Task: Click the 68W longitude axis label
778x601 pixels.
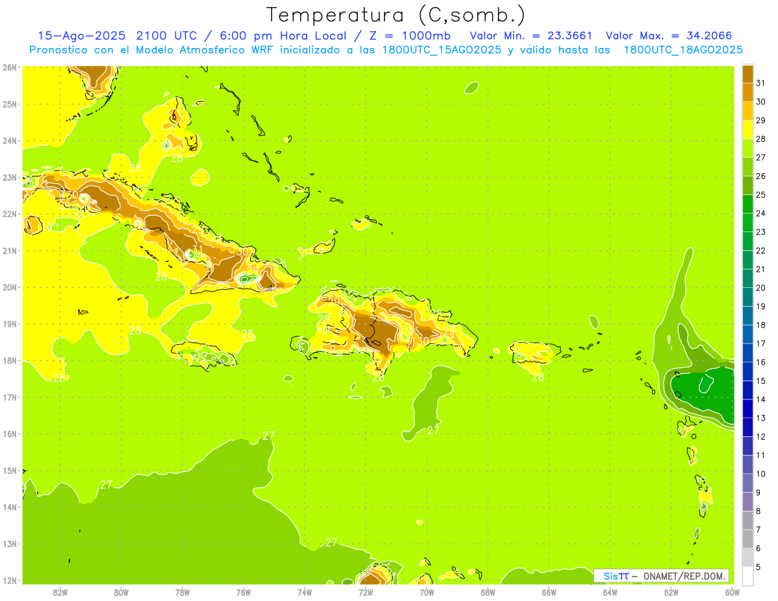Action: coord(488,591)
